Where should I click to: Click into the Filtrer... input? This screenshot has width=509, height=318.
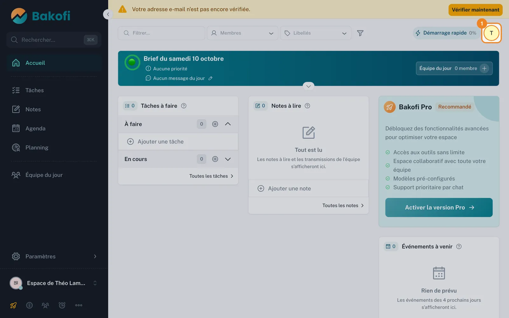tap(161, 33)
